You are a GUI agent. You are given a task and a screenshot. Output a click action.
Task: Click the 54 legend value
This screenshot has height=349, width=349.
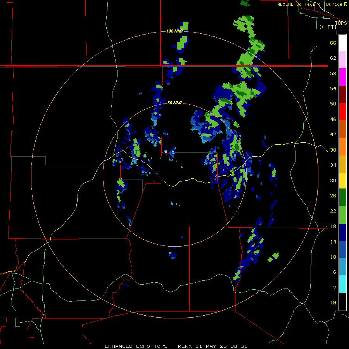click(333, 88)
